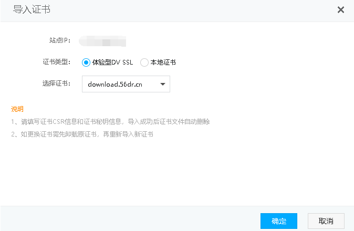Cancel with the 取消 button
Image resolution: width=354 pixels, height=231 pixels.
coord(326,221)
